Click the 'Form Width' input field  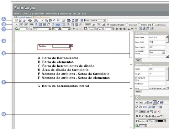pyautogui.click(x=157, y=42)
